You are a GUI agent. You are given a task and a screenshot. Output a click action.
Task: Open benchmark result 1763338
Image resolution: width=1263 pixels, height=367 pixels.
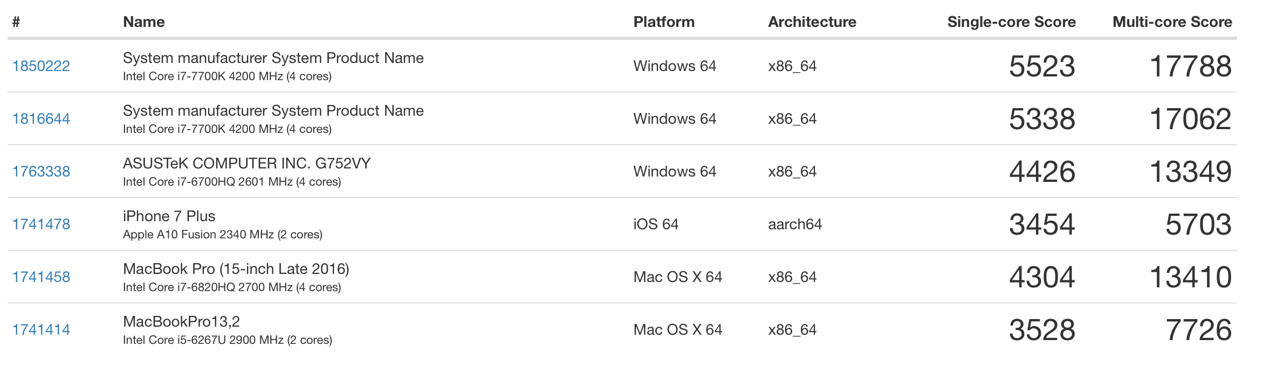coord(41,172)
